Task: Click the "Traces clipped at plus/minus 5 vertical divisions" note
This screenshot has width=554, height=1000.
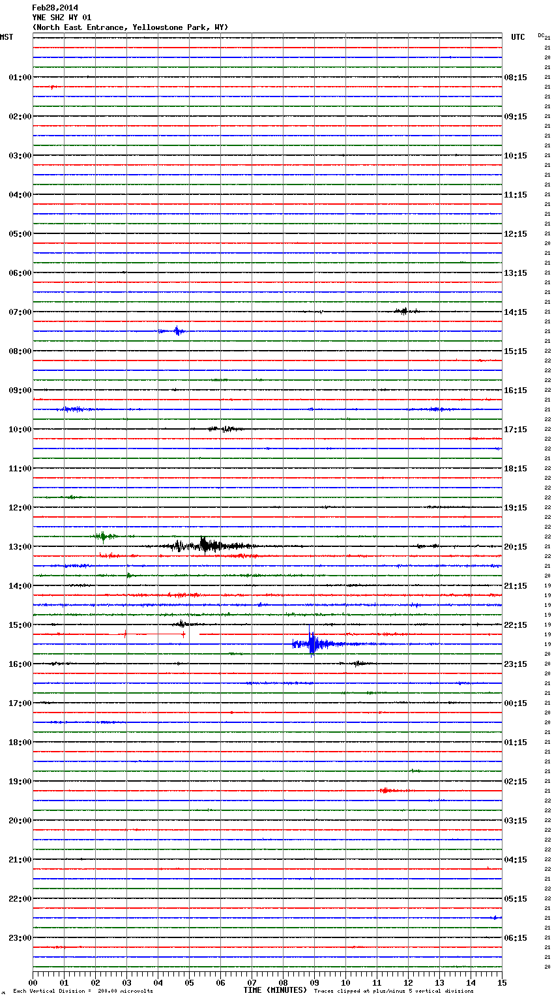Action: click(394, 992)
